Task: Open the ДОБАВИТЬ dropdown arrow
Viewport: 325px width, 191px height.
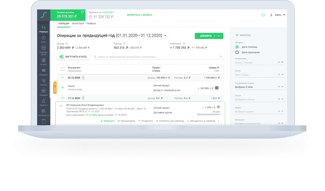Action: [219, 36]
